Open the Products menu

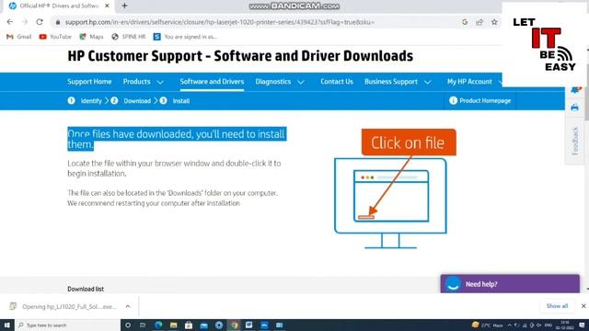click(x=137, y=82)
